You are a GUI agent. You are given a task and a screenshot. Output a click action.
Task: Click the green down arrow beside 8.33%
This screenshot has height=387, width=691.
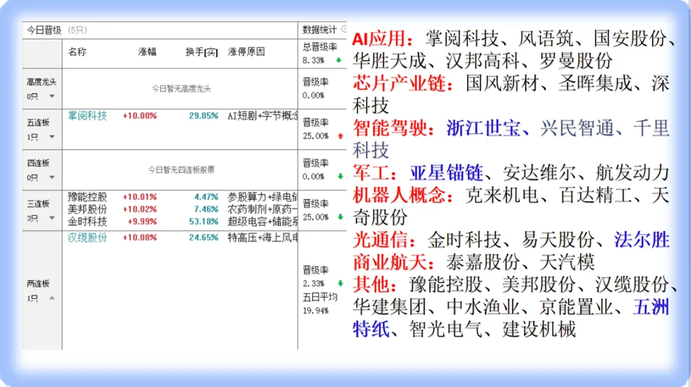tap(338, 60)
